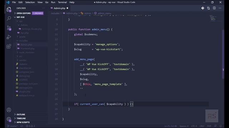Open the File menu
This screenshot has height=128, width=229.
pos(14,2)
